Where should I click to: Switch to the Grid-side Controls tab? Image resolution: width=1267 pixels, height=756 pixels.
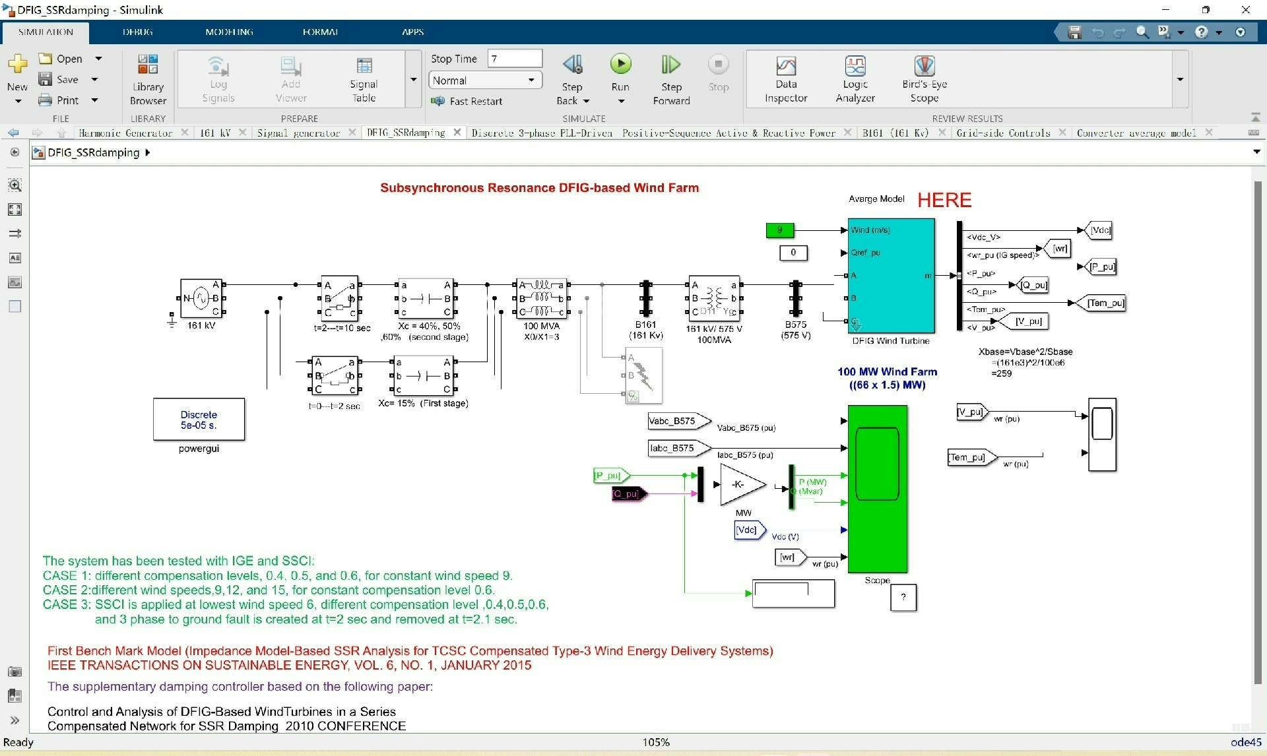(x=1002, y=133)
